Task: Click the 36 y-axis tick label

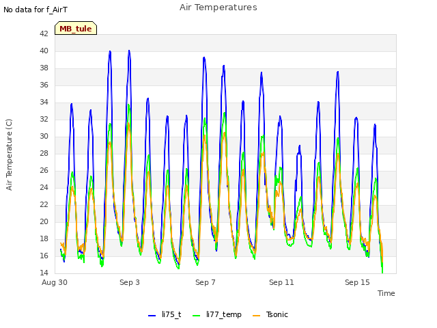Action: pyautogui.click(x=44, y=85)
